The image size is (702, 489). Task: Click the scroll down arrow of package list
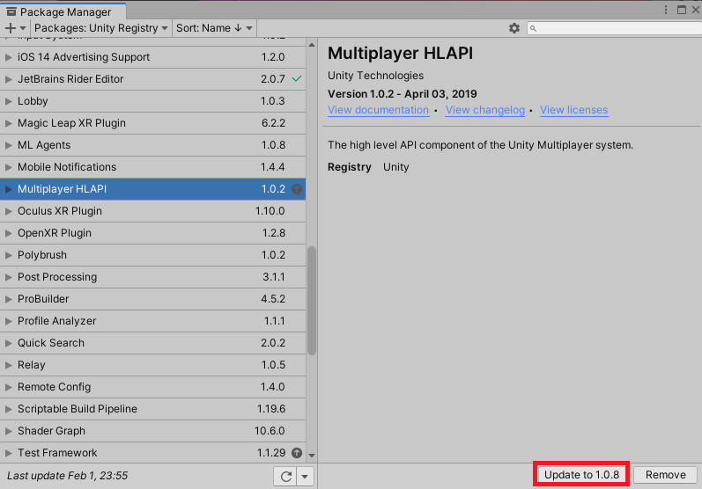point(312,456)
